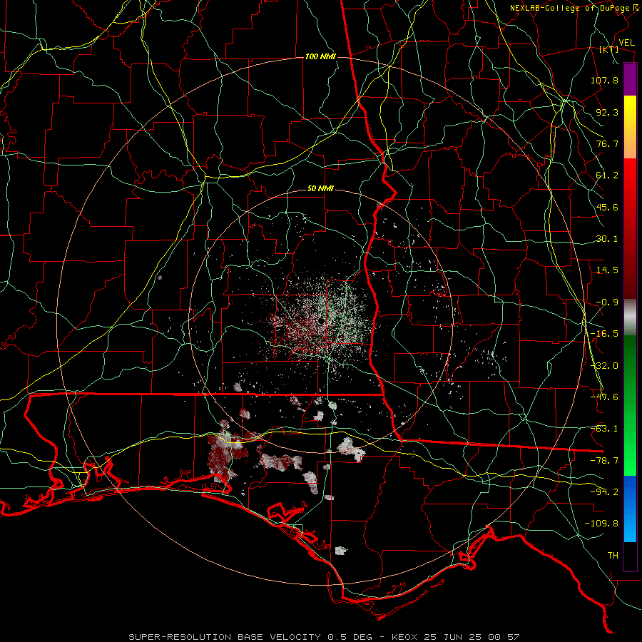Viewport: 642px width, 642px height.
Task: Click the 100 NMI range ring label
Action: (x=320, y=56)
